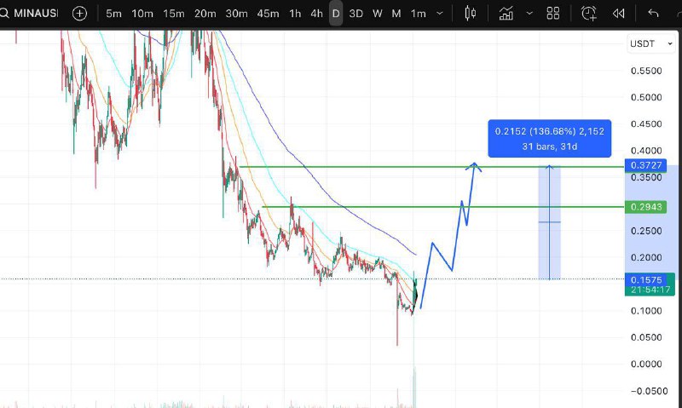Expand the timeframe list chevron

point(440,14)
